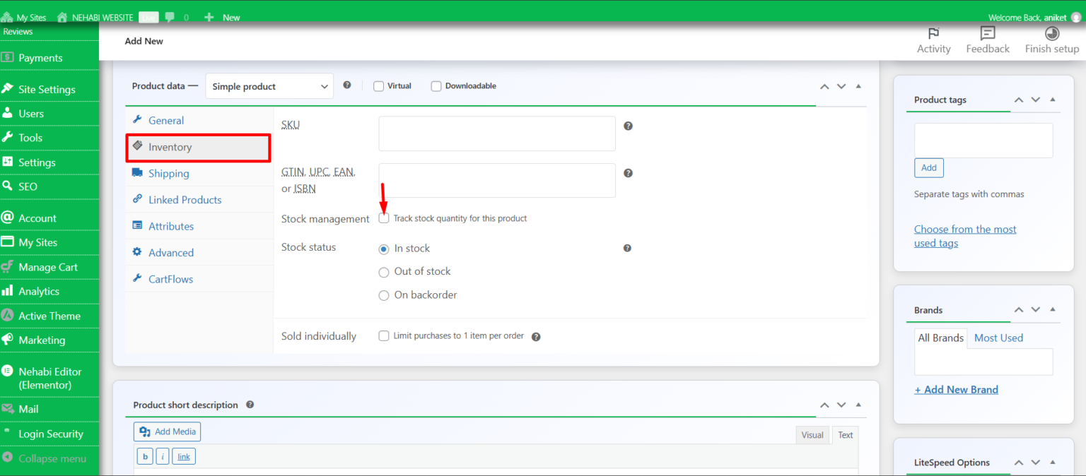Screen dimensions: 1086x476
Task: Open the Simple product type dropdown
Action: point(269,86)
